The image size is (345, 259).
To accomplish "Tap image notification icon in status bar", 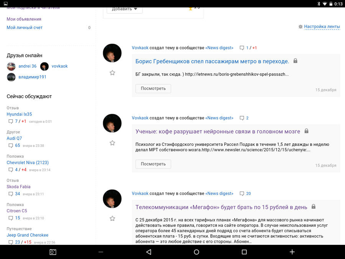I will click(x=6, y=4).
